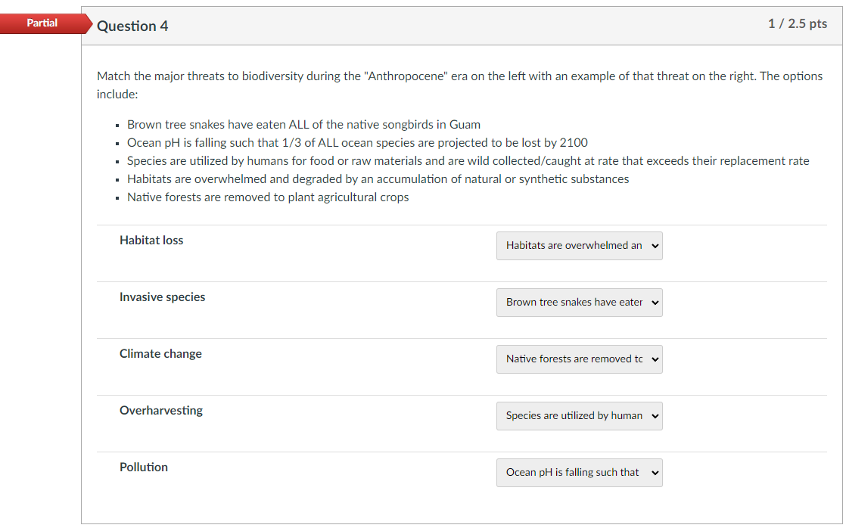Select the Climate change label

click(x=160, y=354)
